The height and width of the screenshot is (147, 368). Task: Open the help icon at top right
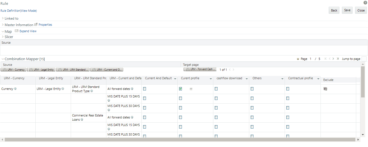pyautogui.click(x=365, y=3)
